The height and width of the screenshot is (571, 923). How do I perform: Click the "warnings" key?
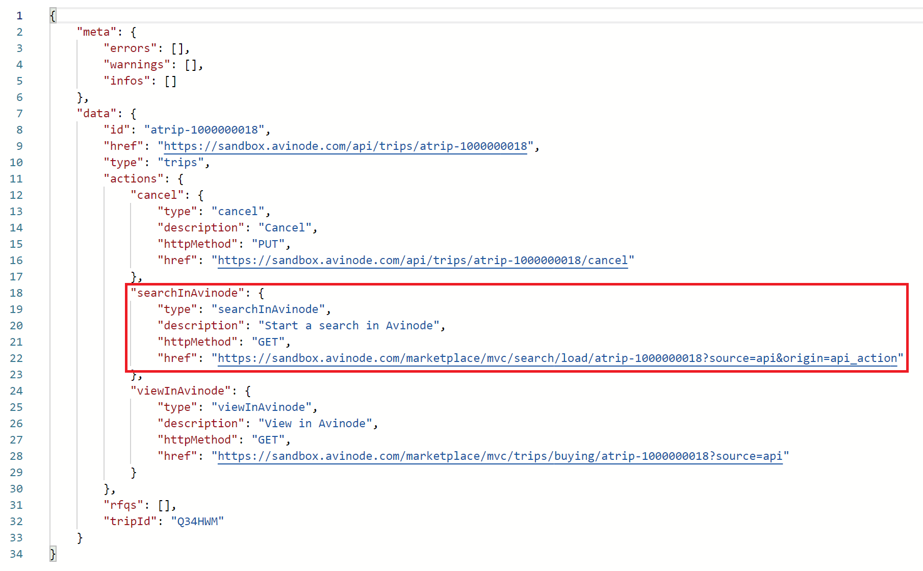[x=137, y=65]
